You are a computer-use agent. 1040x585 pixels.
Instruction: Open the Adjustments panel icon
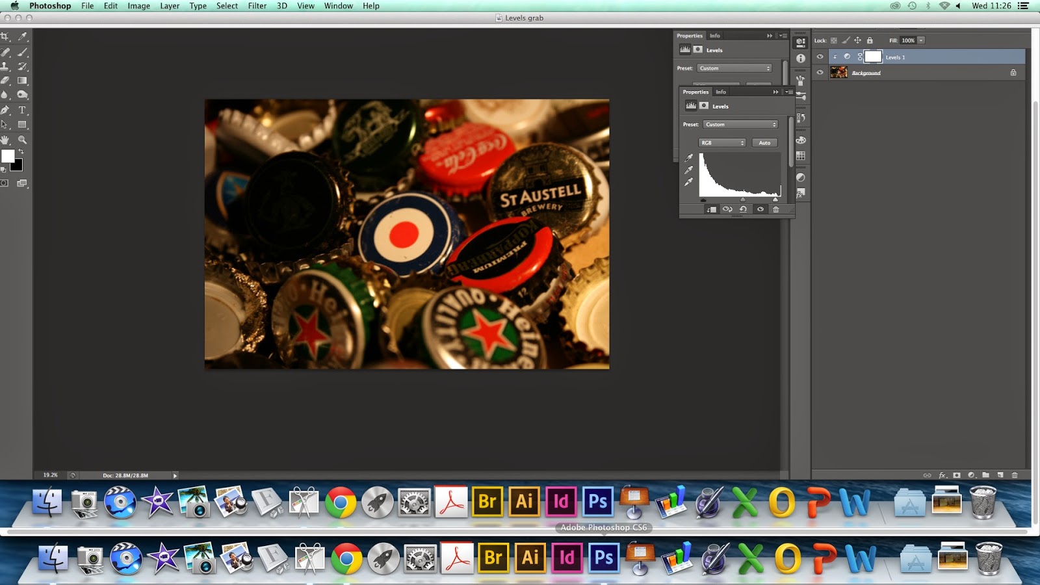click(x=801, y=177)
